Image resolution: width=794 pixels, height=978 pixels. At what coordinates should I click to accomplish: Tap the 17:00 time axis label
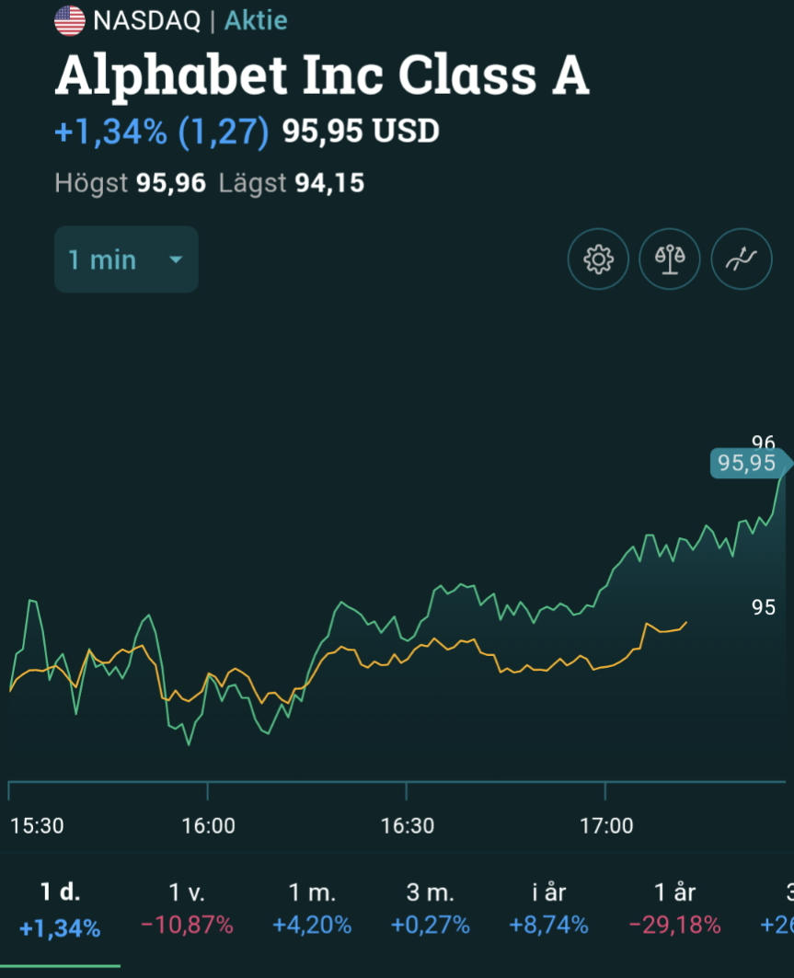[x=606, y=825]
